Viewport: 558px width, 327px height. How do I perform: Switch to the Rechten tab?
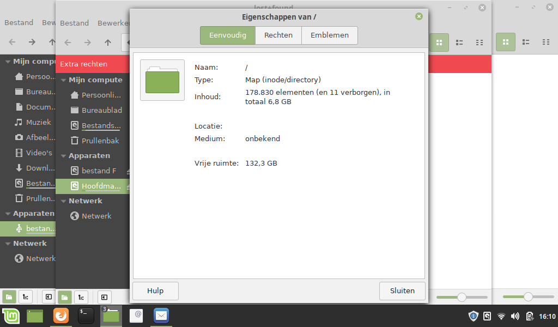click(278, 35)
